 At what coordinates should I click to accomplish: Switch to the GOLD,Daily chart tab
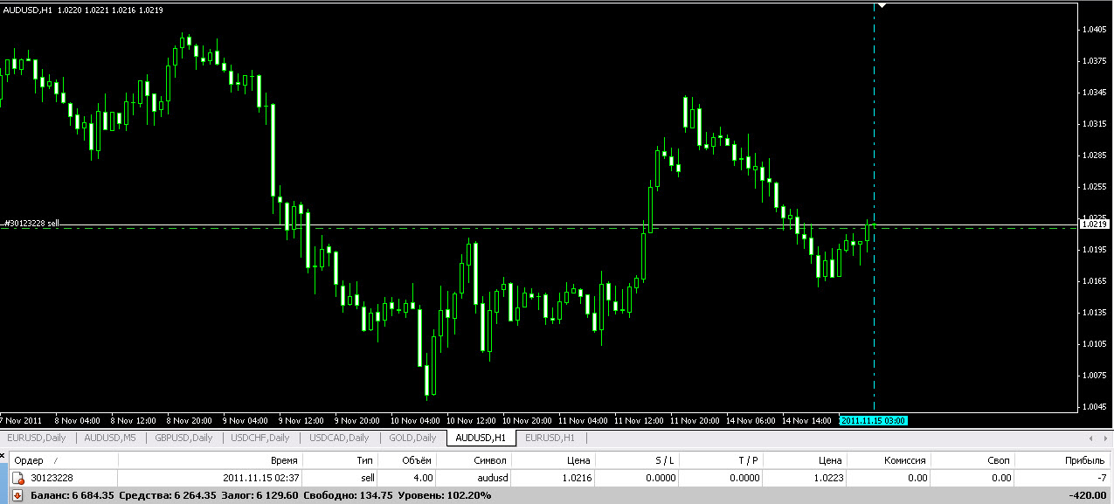[x=412, y=438]
